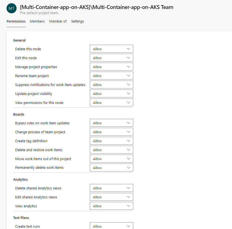Click the 'Create tag definition' label
The image size is (232, 229).
[x=31, y=141]
